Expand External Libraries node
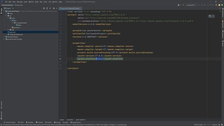 (x=4, y=37)
